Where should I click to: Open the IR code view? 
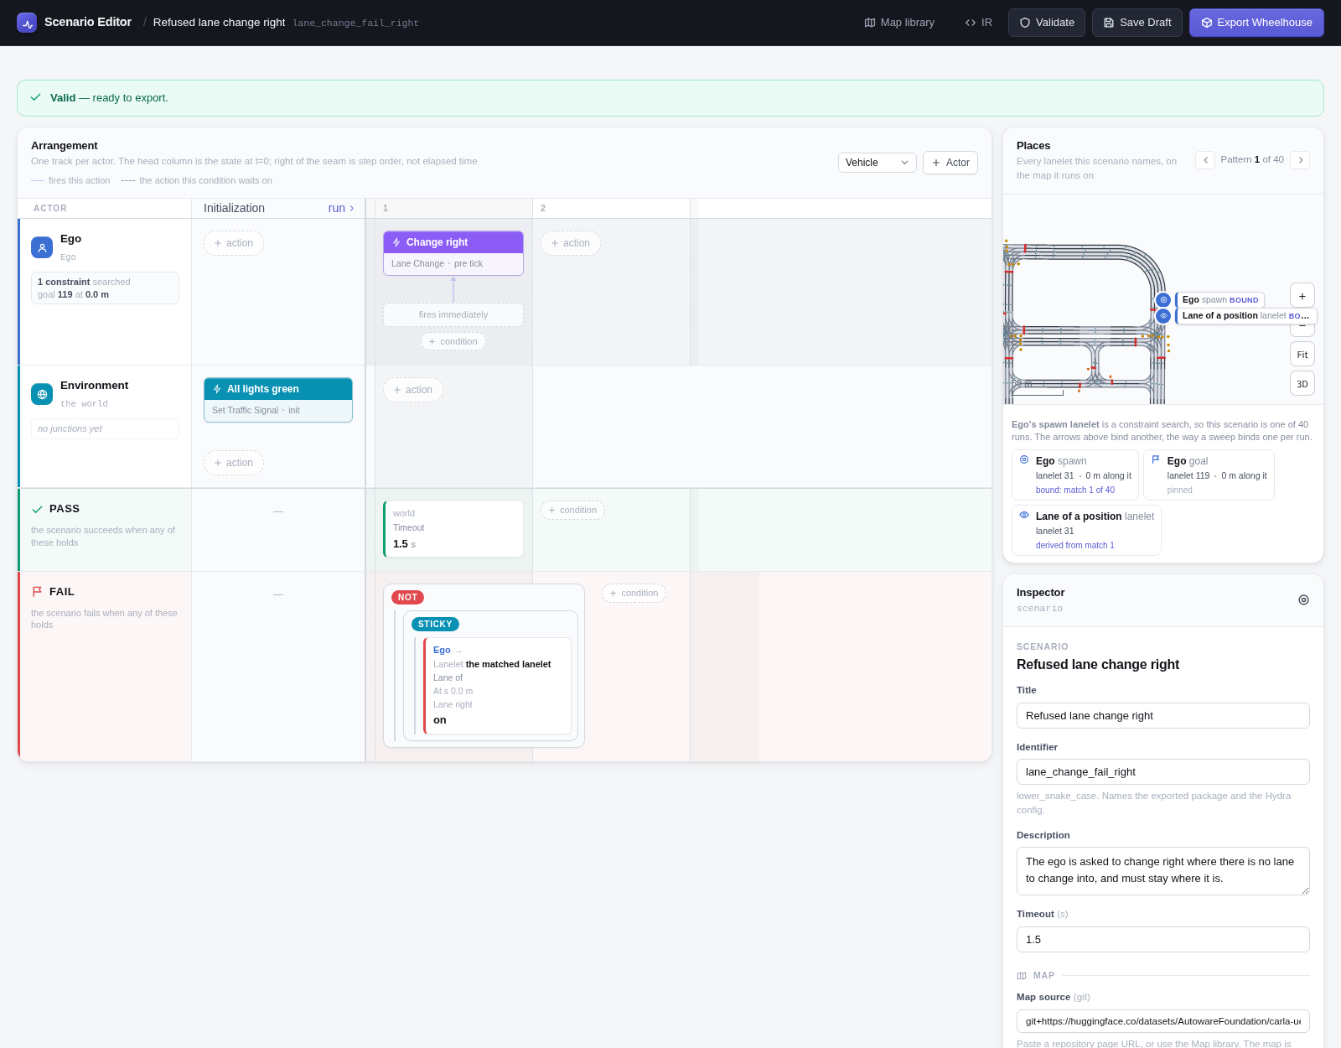978,23
